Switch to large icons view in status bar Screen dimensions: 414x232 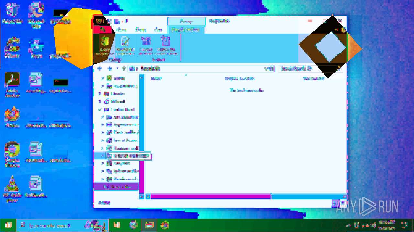click(342, 203)
